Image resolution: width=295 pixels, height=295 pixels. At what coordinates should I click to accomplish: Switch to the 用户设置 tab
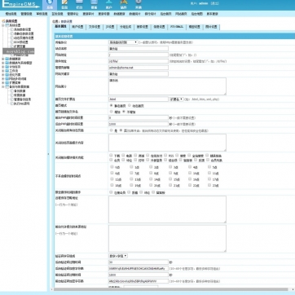(x=77, y=27)
